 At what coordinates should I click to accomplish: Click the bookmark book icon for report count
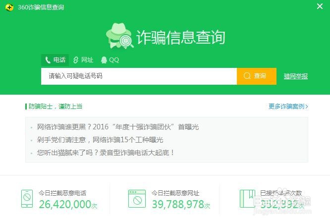click(248, 199)
